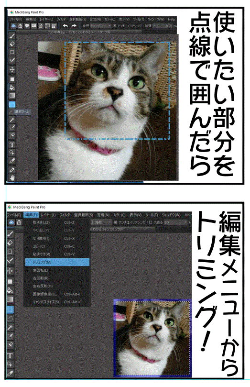Select the Operation tool in top screenshot
The height and width of the screenshot is (387, 250).
click(x=12, y=153)
